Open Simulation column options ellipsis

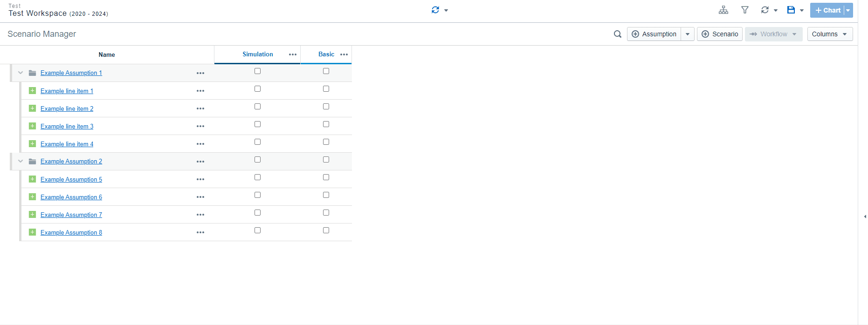(293, 54)
